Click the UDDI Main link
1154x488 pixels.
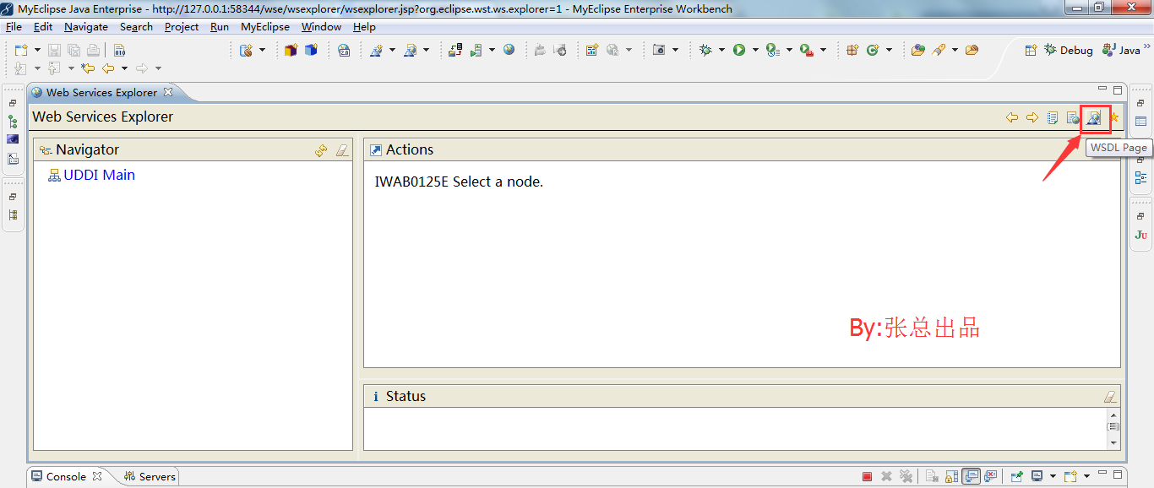point(99,176)
